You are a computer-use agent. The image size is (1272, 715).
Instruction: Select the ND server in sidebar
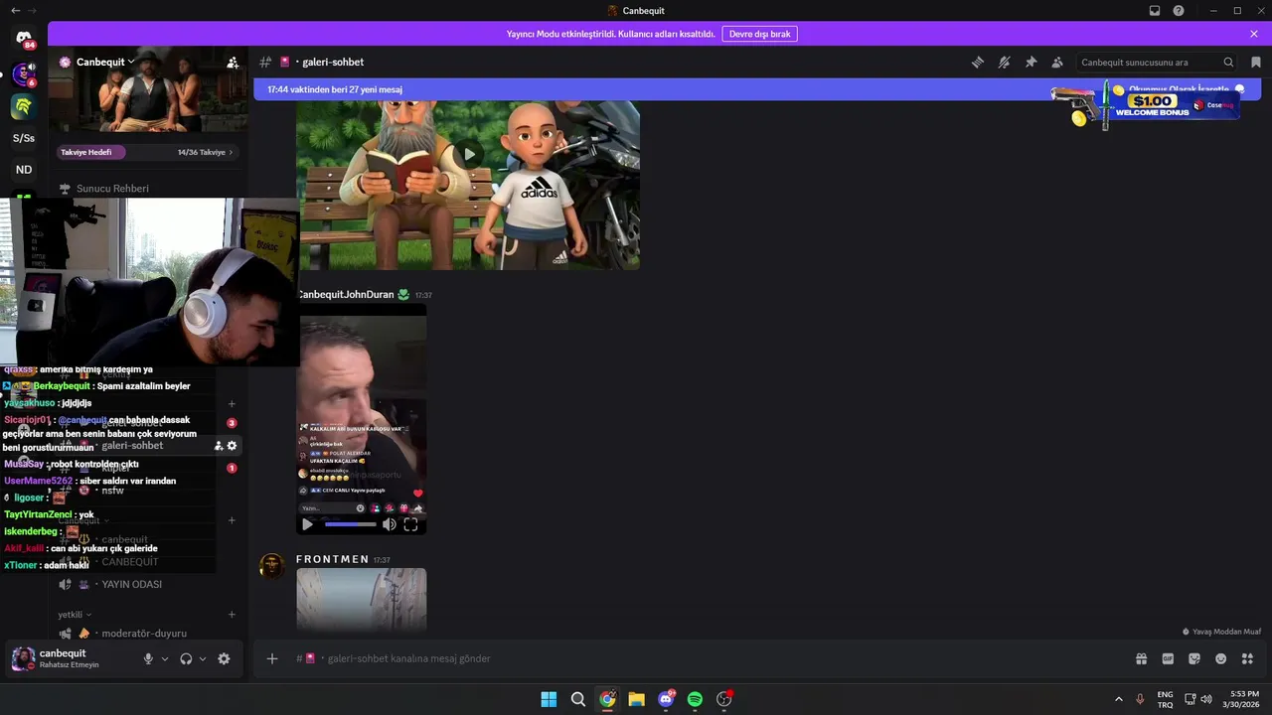coord(24,170)
